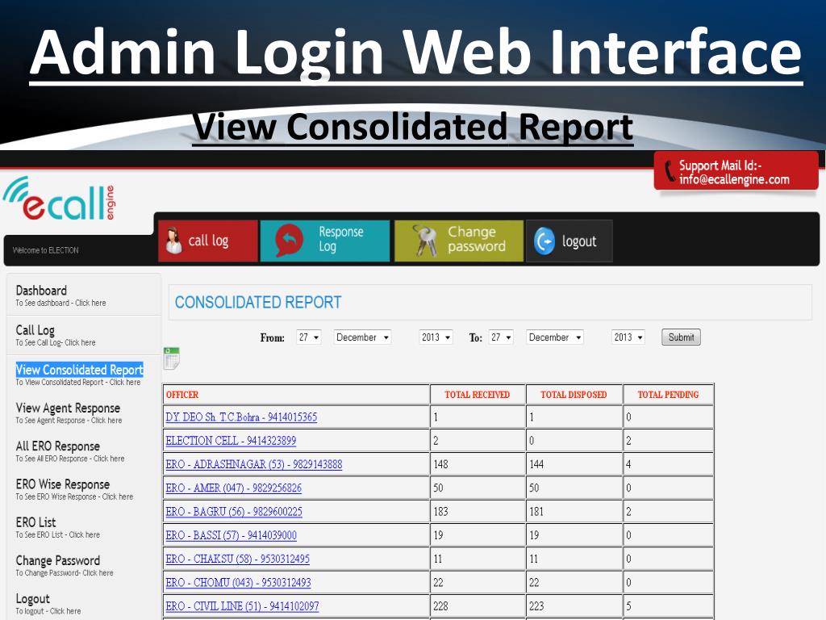The width and height of the screenshot is (826, 620).
Task: Open ERO - ADRASHNAGAR (53) link
Action: (x=254, y=464)
